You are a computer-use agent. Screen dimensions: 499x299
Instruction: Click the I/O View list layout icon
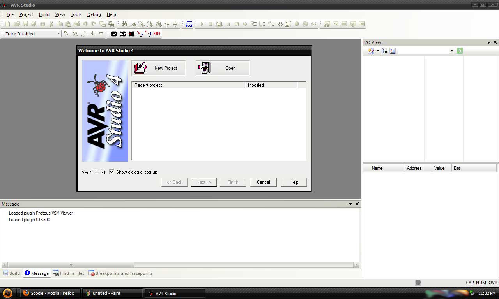[x=393, y=51]
